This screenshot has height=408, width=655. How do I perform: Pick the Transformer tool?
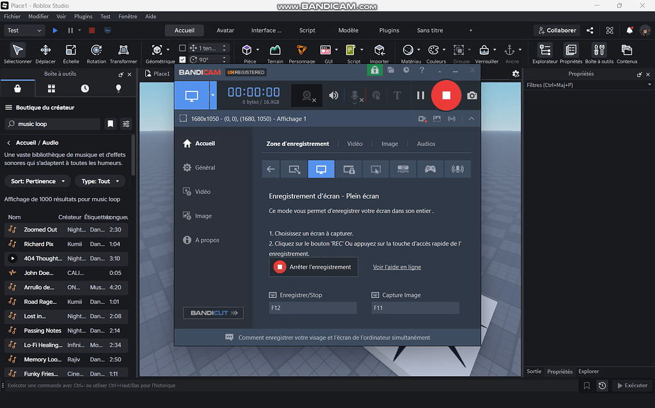click(123, 54)
